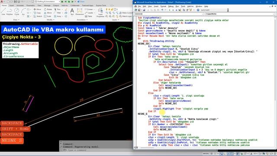Screen dimensions: 277x156
Task: Open the procedure dropdown in VBA editor
Action: 240,14
